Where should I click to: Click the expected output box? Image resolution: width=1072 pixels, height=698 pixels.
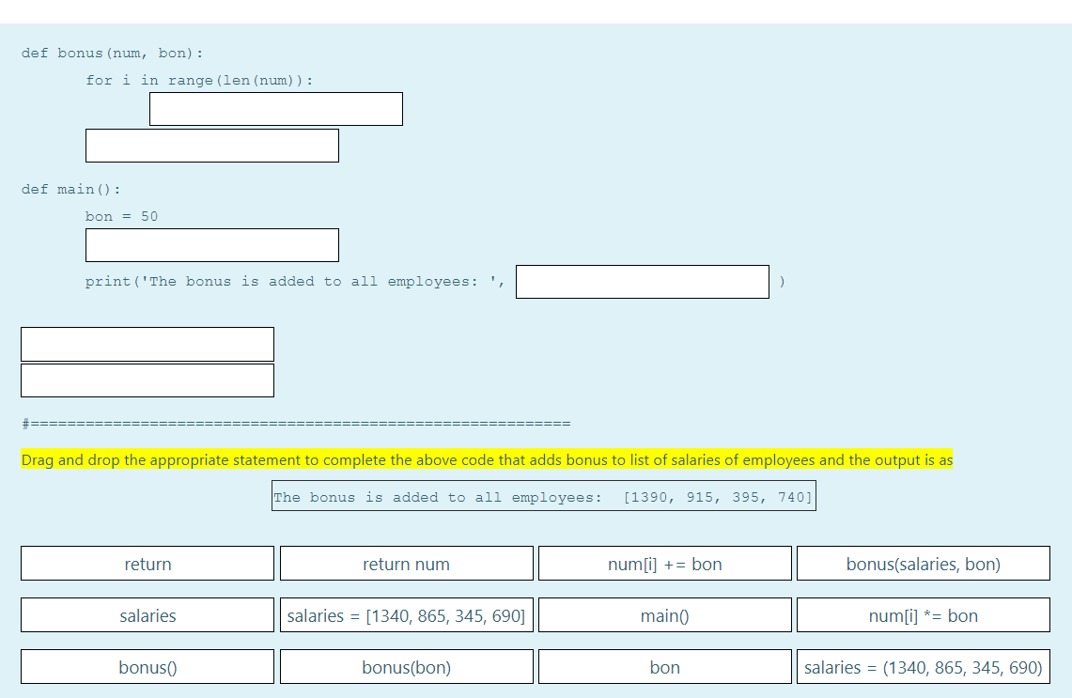543,495
